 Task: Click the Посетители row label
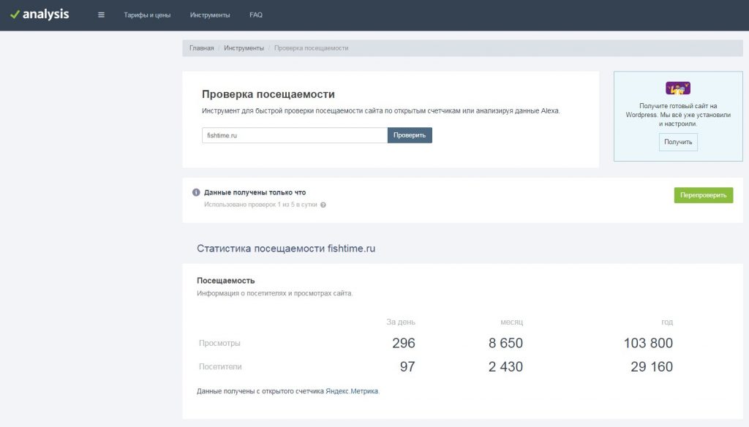(220, 367)
